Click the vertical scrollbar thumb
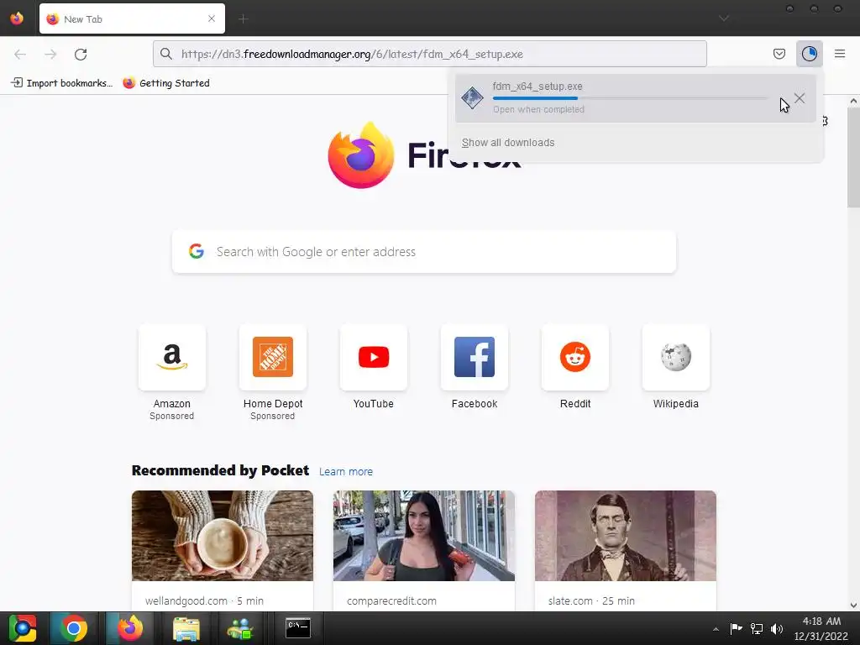The height and width of the screenshot is (645, 860). pyautogui.click(x=853, y=157)
